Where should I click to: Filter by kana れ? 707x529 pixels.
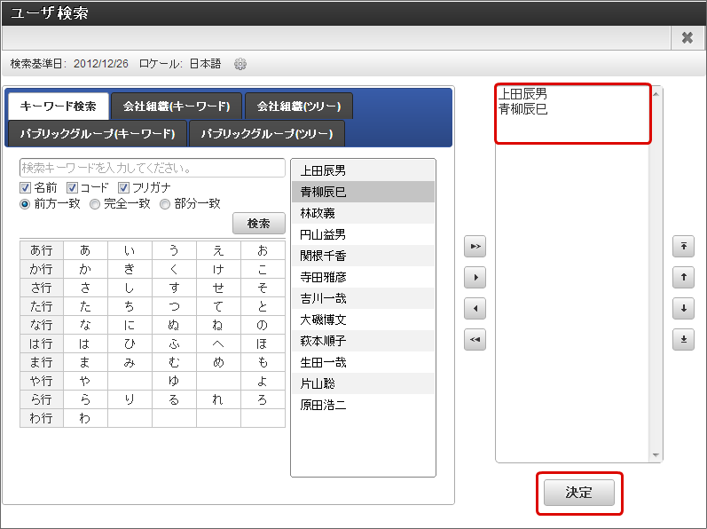click(x=218, y=399)
